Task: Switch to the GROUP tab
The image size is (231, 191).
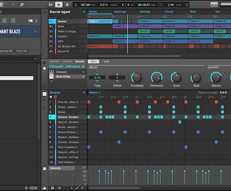Action: pos(67,61)
